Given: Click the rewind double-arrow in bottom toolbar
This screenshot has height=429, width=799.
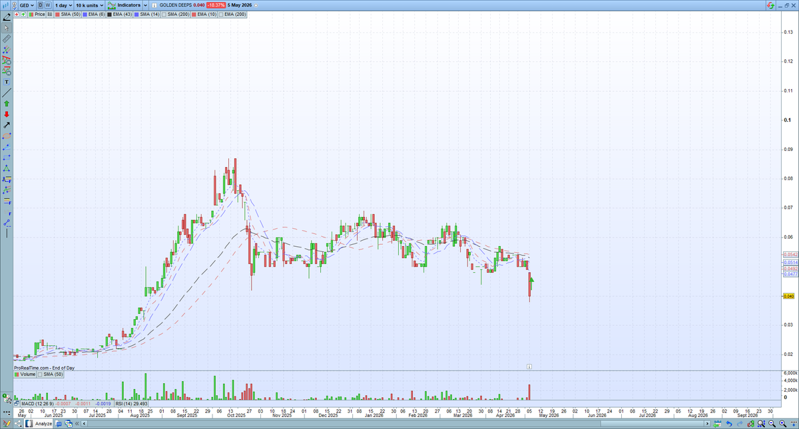Looking at the screenshot, I should click(77, 424).
